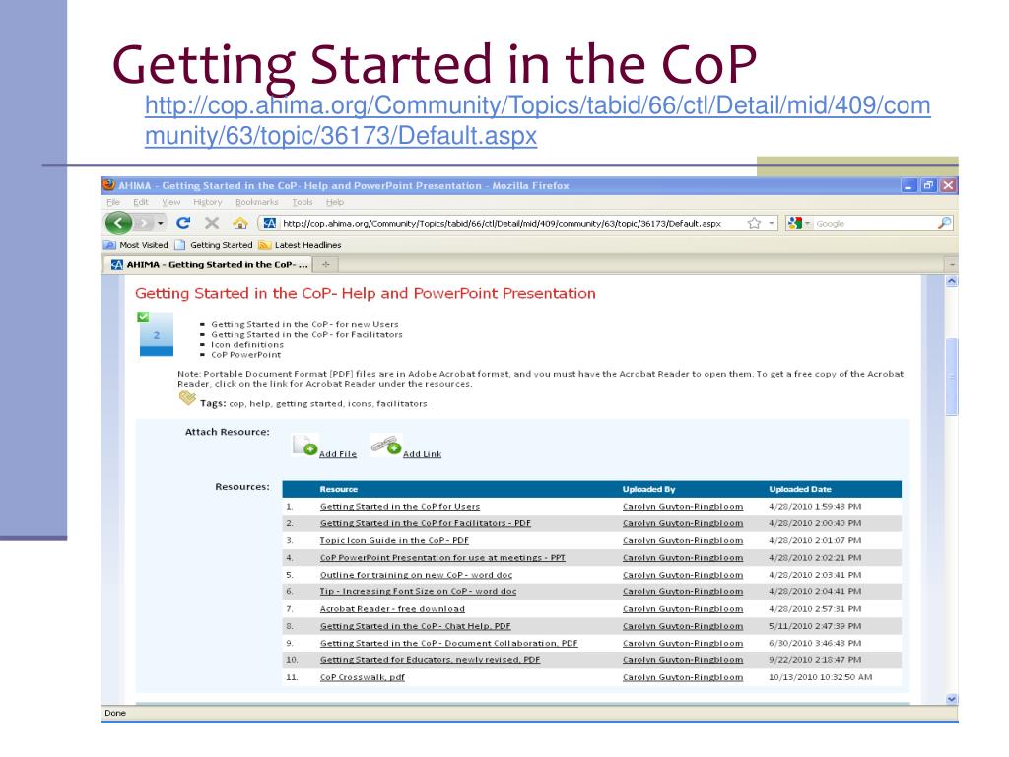Click the scrollbar down arrow

click(x=951, y=699)
